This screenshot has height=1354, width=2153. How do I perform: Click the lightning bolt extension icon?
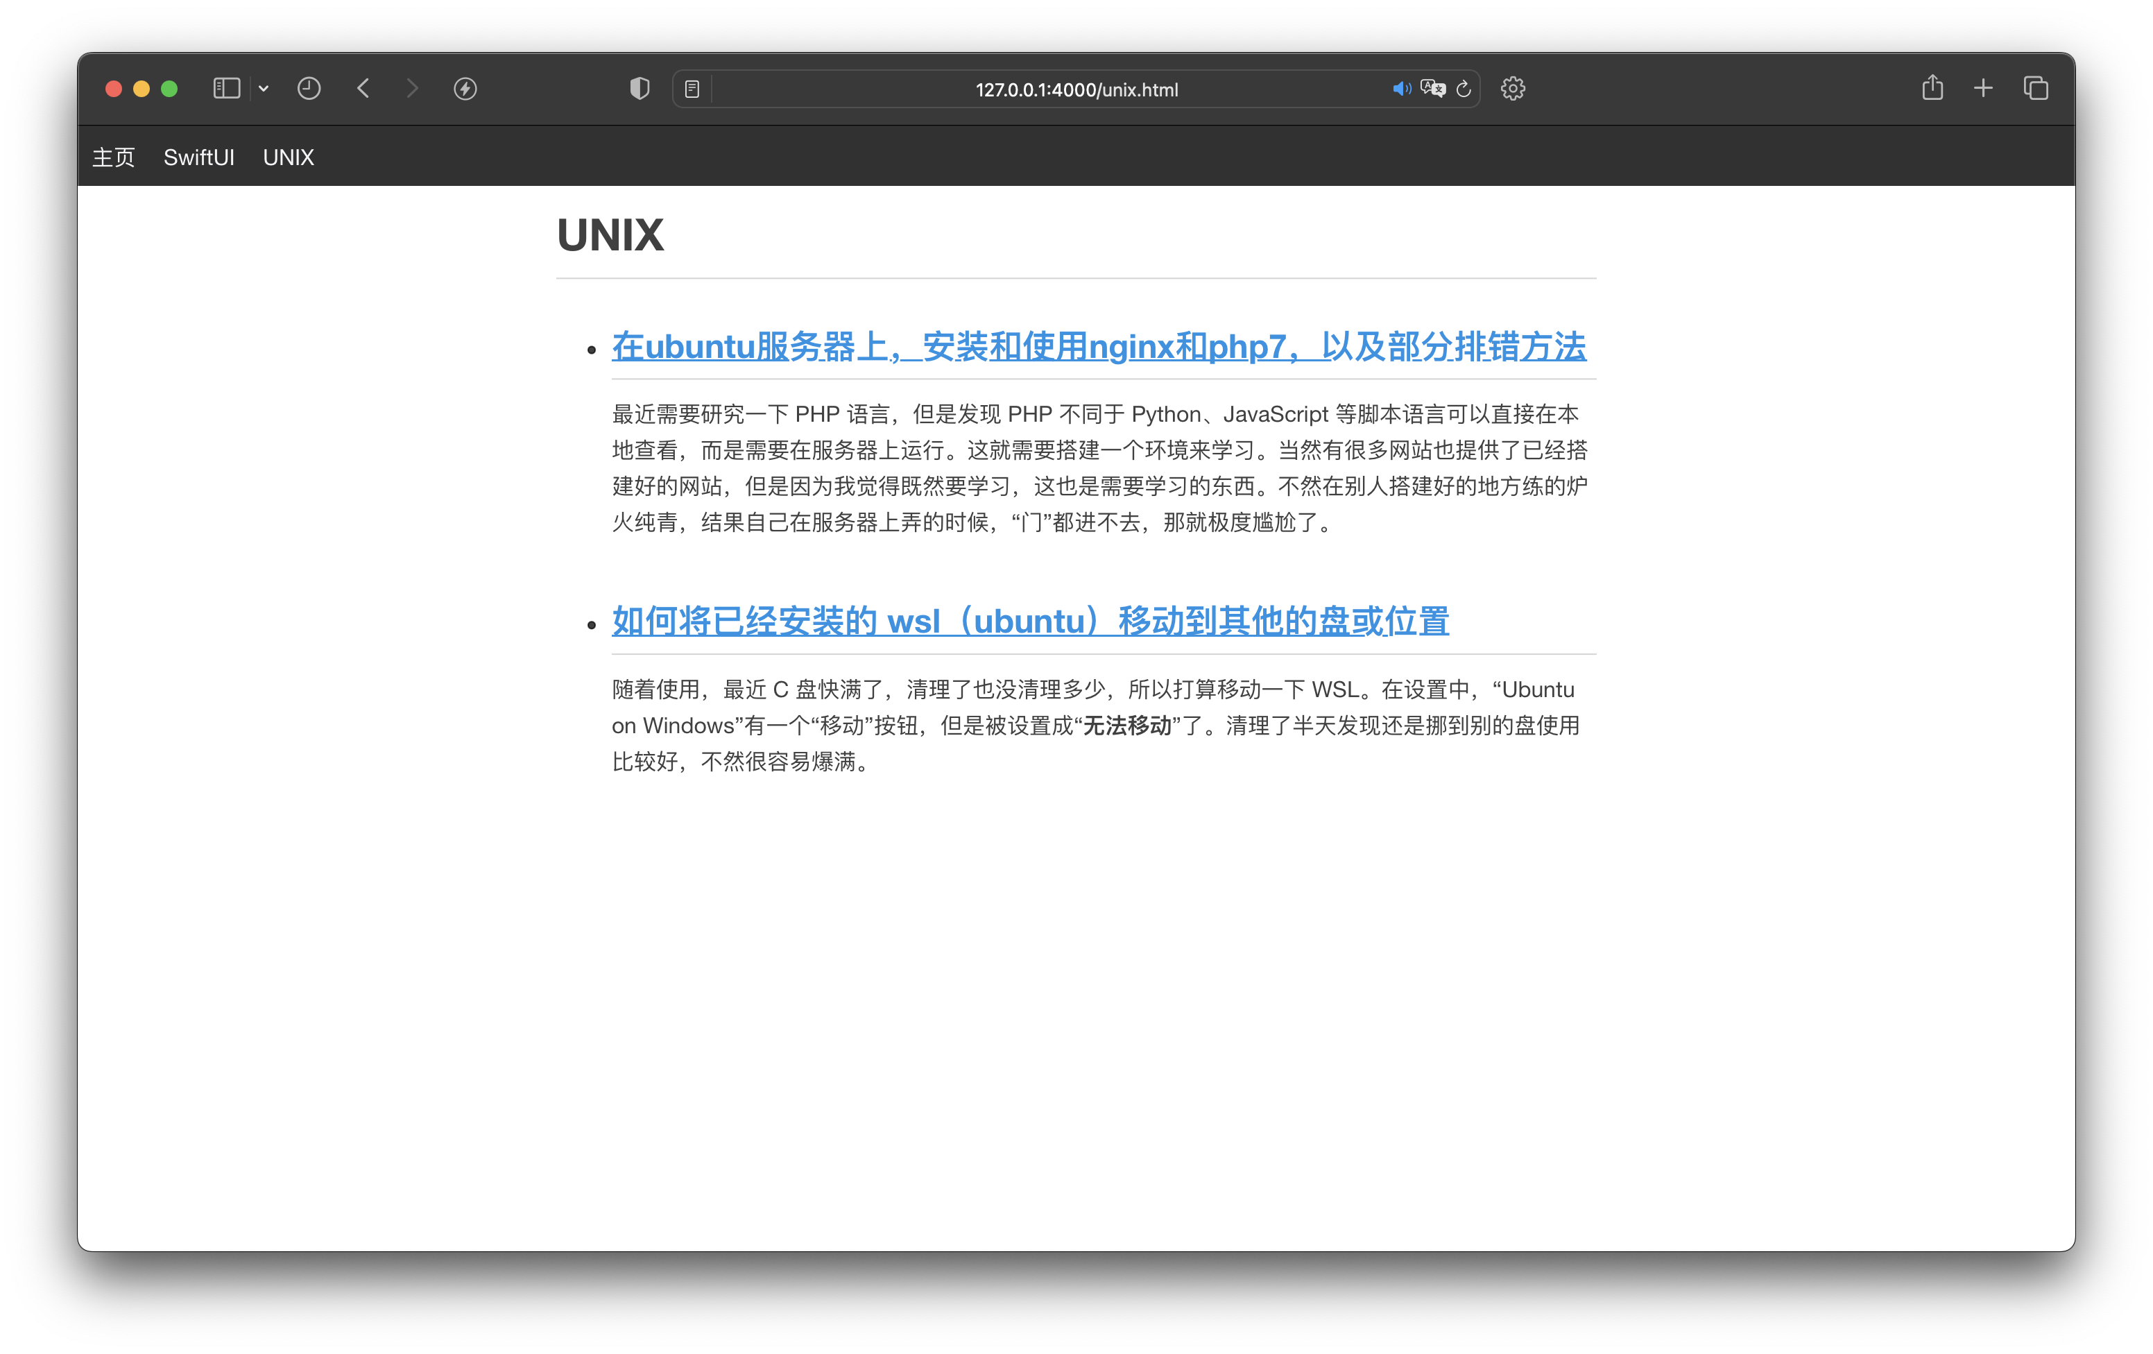pyautogui.click(x=465, y=89)
